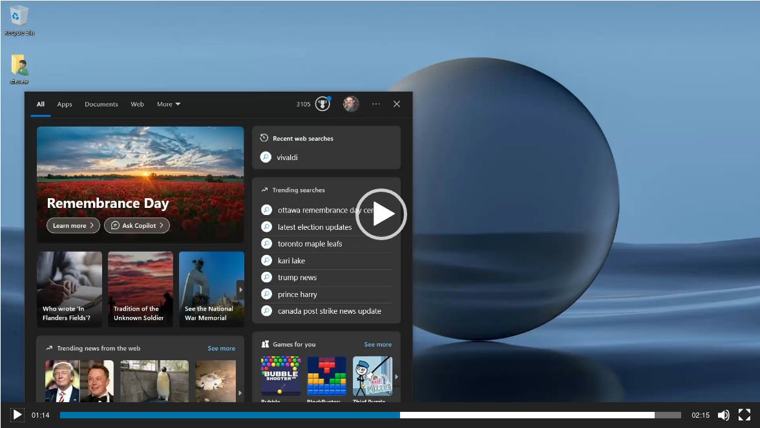Click the user profile avatar in search panel
This screenshot has height=428, width=760.
pyautogui.click(x=351, y=103)
